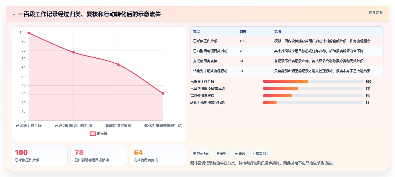Click the 数据 column header
The height and width of the screenshot is (177, 395).
click(x=243, y=31)
